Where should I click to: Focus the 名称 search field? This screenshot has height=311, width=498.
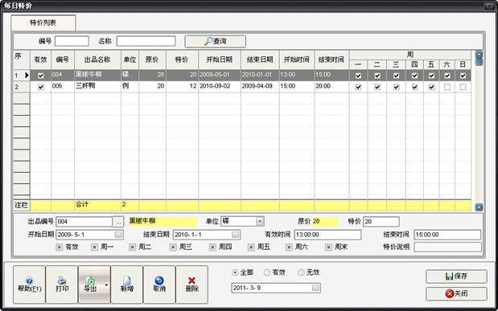pyautogui.click(x=146, y=41)
